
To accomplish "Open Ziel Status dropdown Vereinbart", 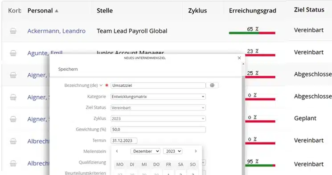I will click(x=158, y=107).
